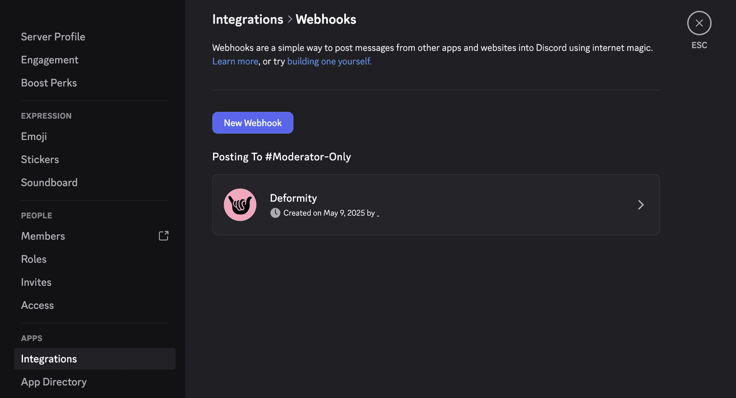
Task: Select the Access settings page
Action: tap(37, 305)
